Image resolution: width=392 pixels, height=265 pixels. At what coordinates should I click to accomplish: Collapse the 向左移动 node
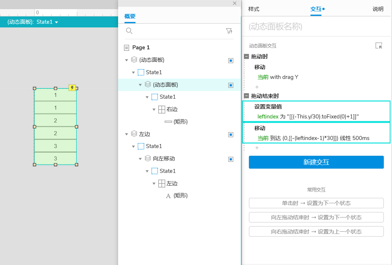point(140,159)
